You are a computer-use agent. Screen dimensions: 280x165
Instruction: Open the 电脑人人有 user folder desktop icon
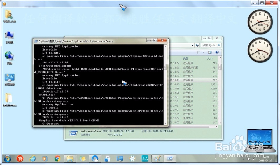tap(9, 16)
